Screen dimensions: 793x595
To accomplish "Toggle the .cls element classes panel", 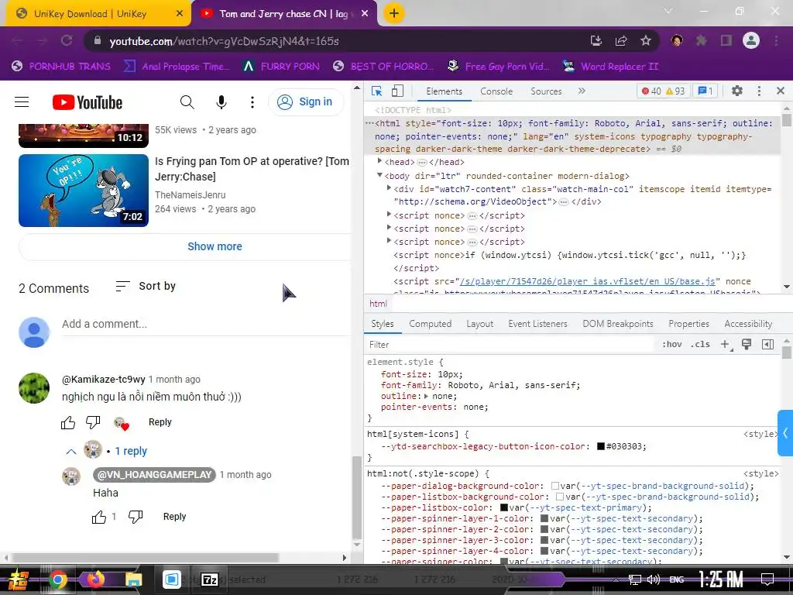I will [x=700, y=345].
